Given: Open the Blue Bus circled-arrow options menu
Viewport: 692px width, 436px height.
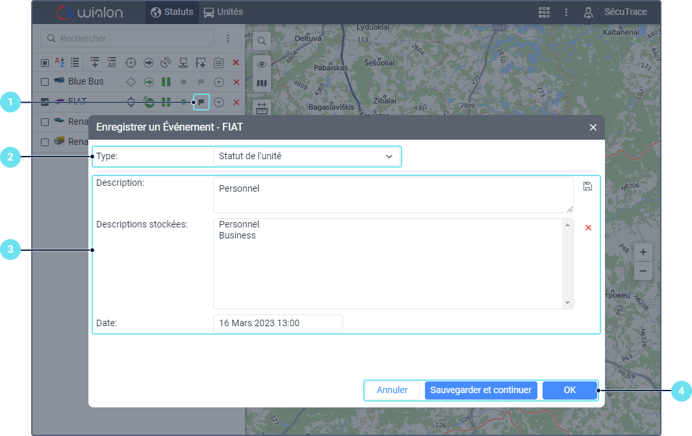Looking at the screenshot, I should click(x=219, y=82).
